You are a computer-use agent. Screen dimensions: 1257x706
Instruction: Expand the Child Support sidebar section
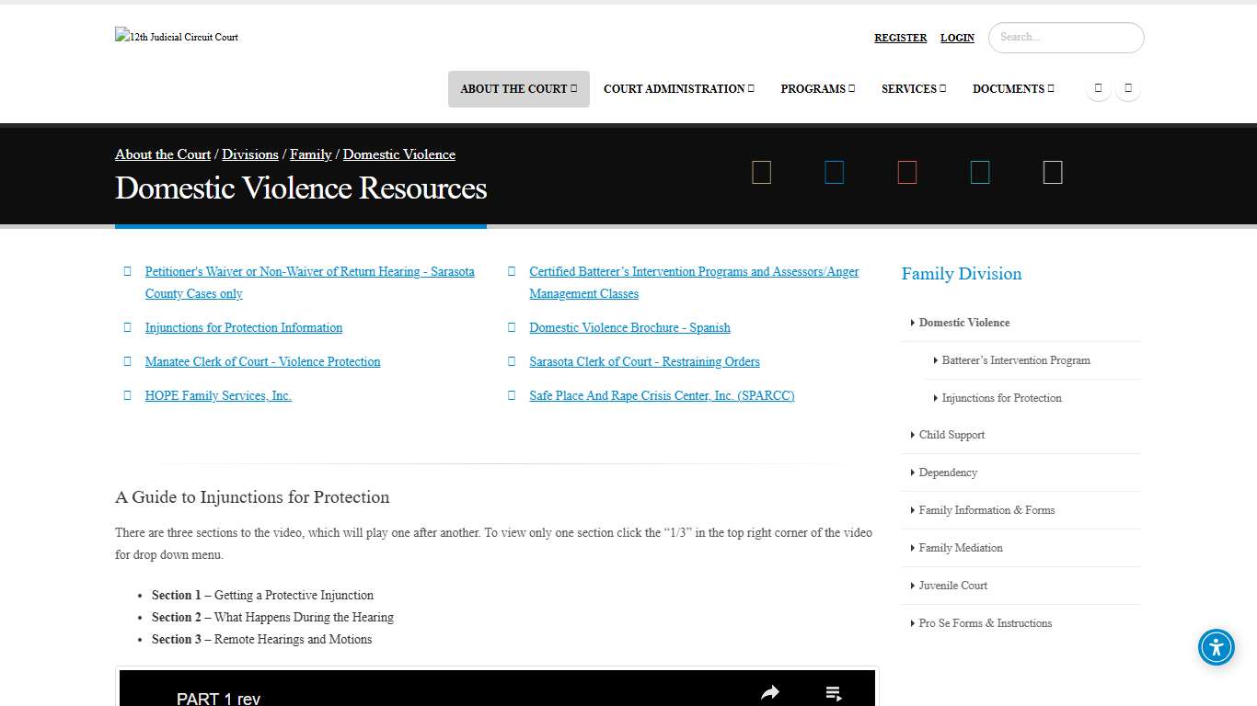click(x=951, y=434)
